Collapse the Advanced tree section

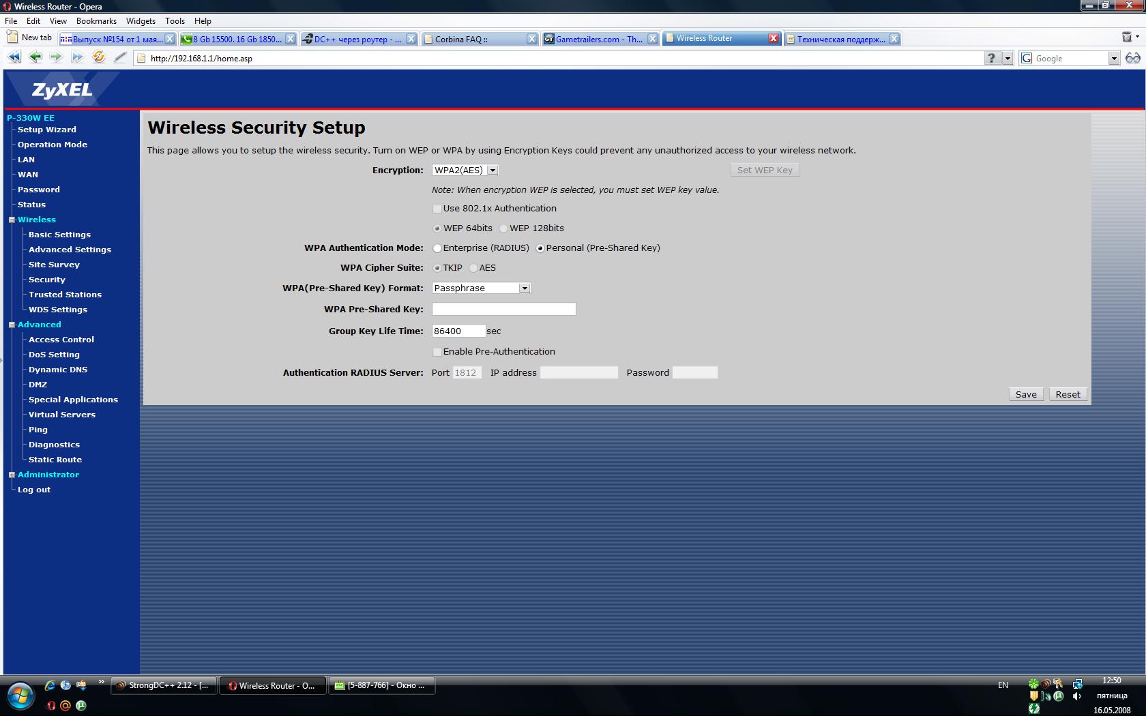12,325
